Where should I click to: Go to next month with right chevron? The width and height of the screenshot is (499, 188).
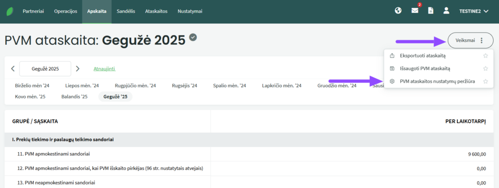[x=77, y=68]
